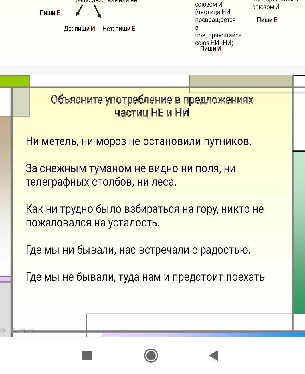Tap the slide title about particles НЕ и НИ
The height and width of the screenshot is (374, 305).
click(152, 106)
